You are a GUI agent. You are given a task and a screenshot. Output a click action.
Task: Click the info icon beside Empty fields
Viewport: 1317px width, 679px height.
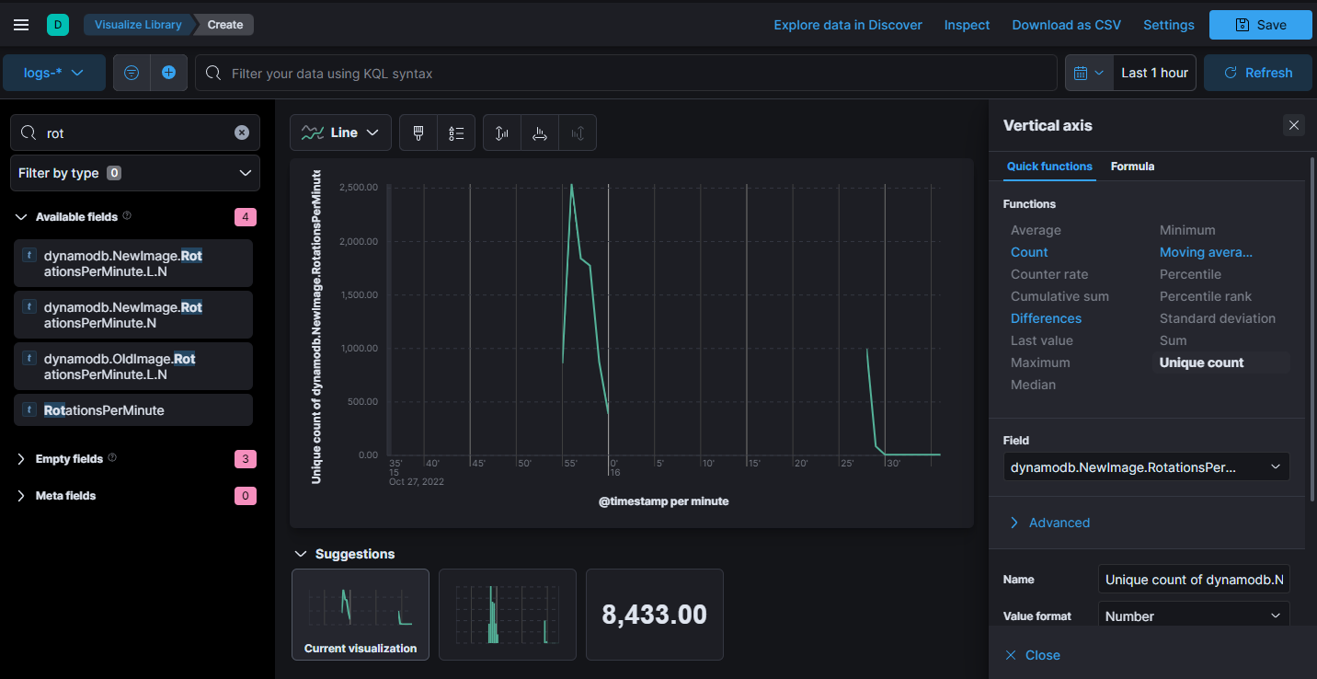point(112,457)
